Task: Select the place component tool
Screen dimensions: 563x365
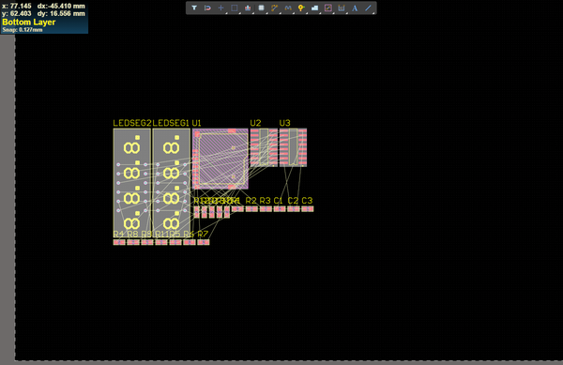Action: click(x=261, y=8)
